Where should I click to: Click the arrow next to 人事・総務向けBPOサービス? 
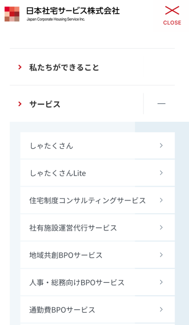click(161, 282)
